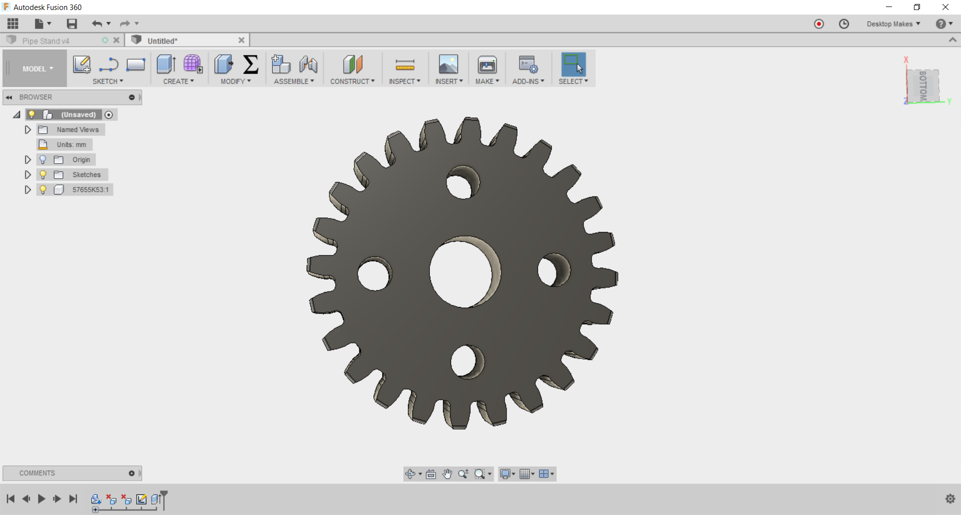961x515 pixels.
Task: Select the Orbit tool at the bottom
Action: tap(411, 474)
